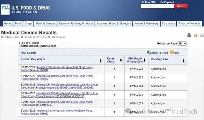The image size is (204, 120).
Task: Click New Search link
Action: (x=28, y=53)
